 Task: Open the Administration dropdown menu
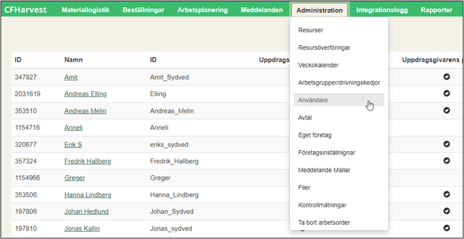point(319,10)
